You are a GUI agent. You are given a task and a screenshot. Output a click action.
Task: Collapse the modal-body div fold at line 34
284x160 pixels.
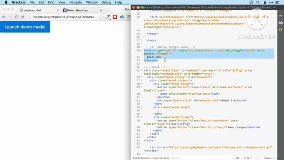pyautogui.click(x=142, y=107)
